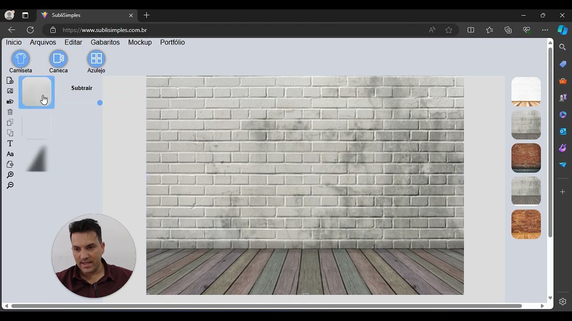Click the camera icon in left toolbar

[x=10, y=102]
